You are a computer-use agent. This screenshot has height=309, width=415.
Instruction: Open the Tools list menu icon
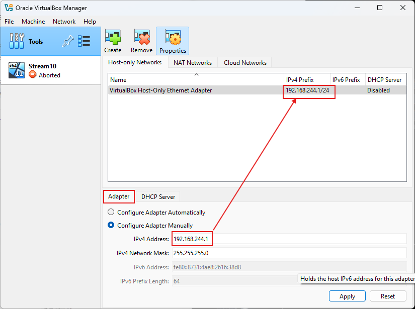[x=84, y=42]
